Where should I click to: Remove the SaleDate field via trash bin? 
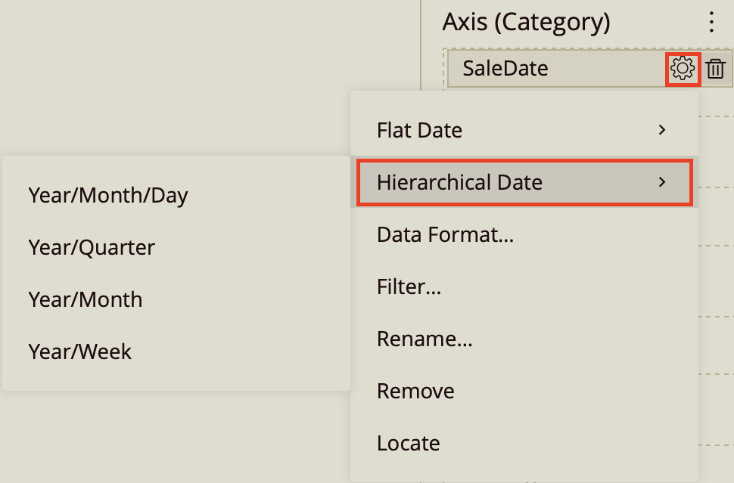tap(716, 69)
